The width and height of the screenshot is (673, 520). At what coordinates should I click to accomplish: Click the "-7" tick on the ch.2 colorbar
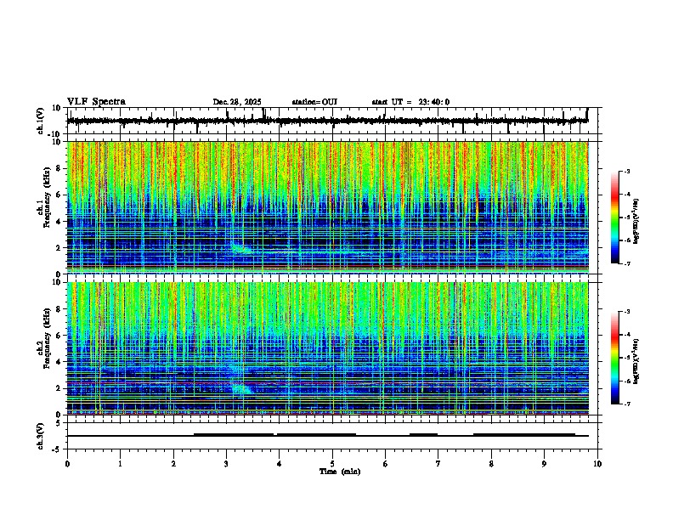tap(627, 404)
